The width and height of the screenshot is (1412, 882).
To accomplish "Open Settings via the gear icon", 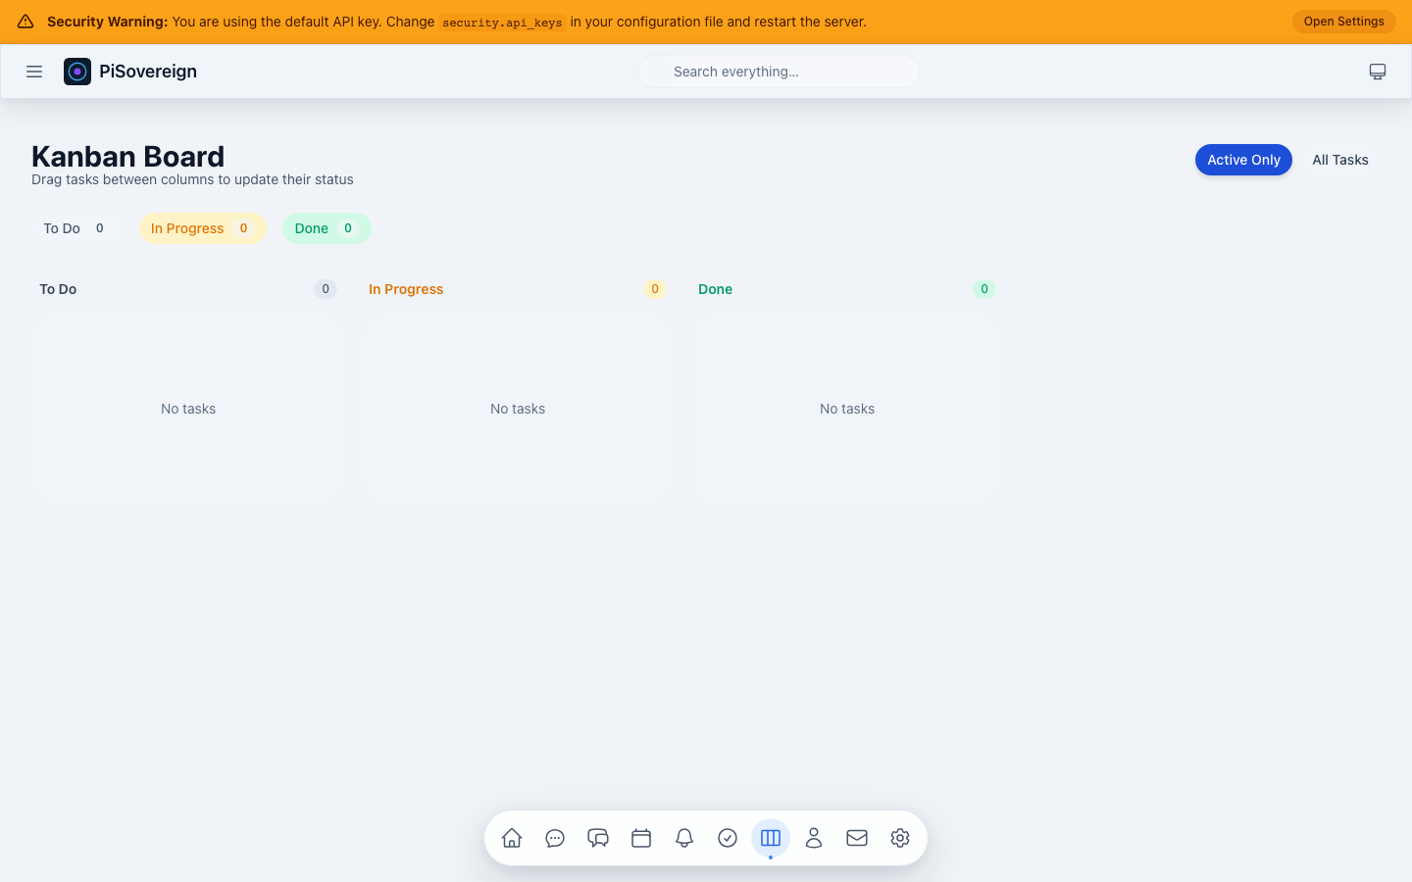I will pyautogui.click(x=900, y=838).
